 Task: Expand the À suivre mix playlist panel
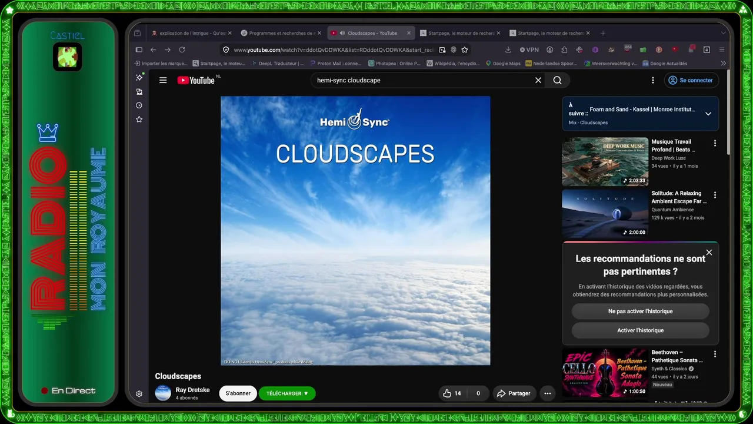708,114
